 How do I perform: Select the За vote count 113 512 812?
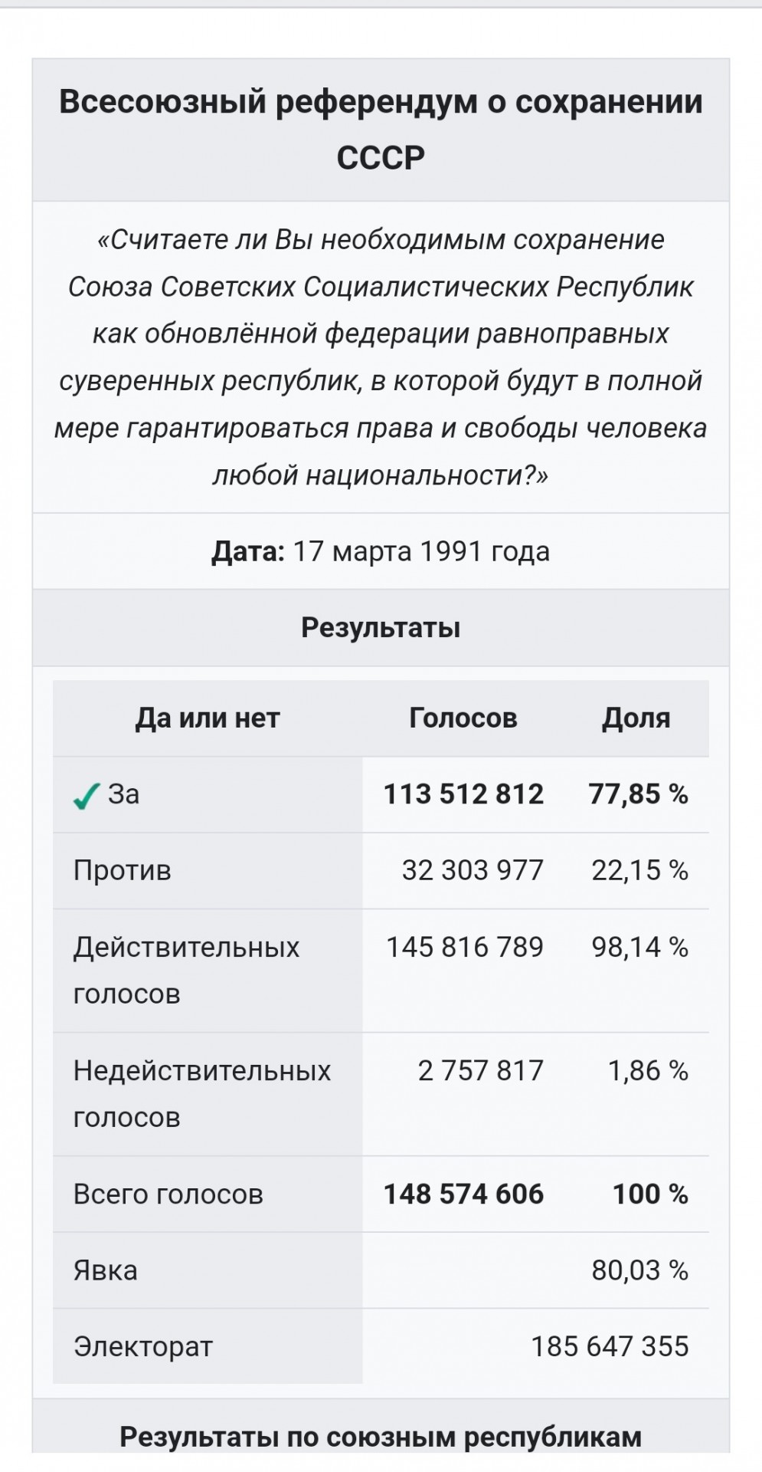tap(463, 794)
